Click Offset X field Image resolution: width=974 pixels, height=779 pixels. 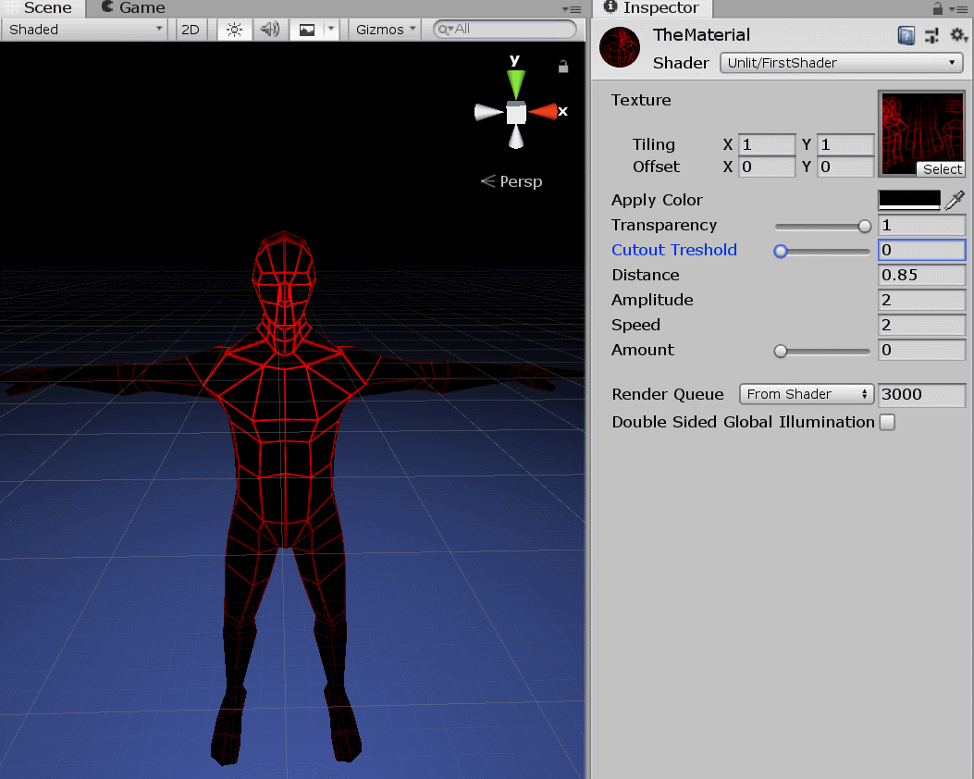click(x=767, y=167)
